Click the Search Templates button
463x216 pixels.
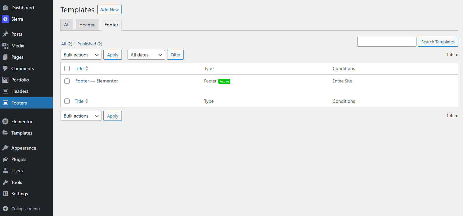click(x=438, y=42)
